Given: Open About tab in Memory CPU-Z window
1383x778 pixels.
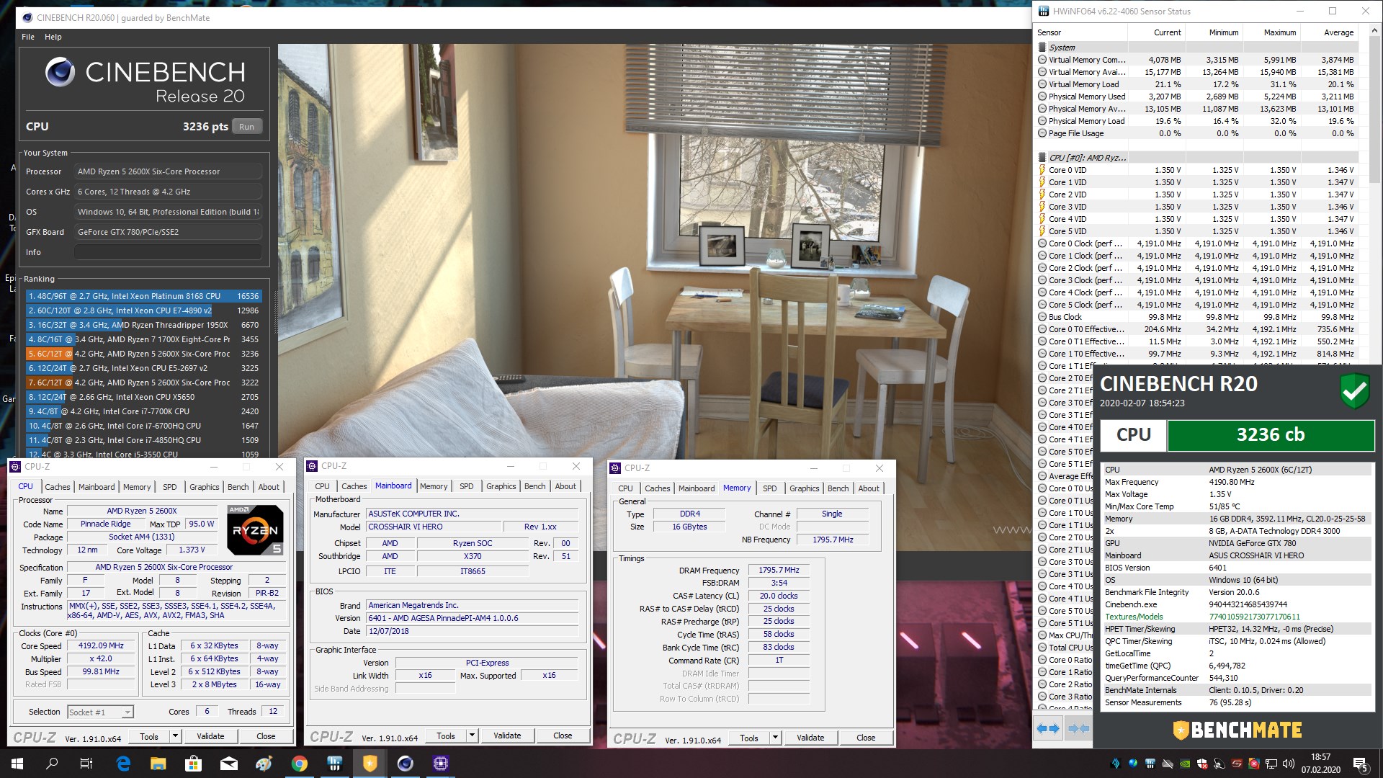Looking at the screenshot, I should click(869, 488).
